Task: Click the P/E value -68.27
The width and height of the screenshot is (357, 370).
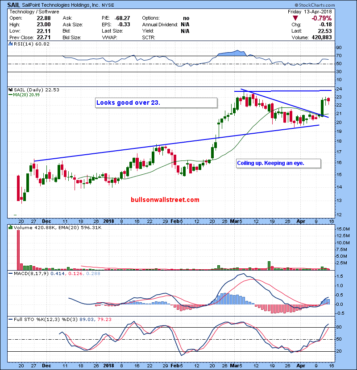Action: pos(122,18)
